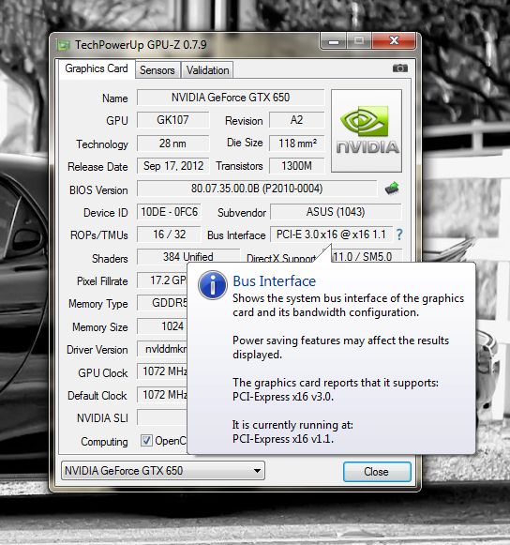The width and height of the screenshot is (510, 545).
Task: Click the Revision field showing A2
Action: point(296,120)
